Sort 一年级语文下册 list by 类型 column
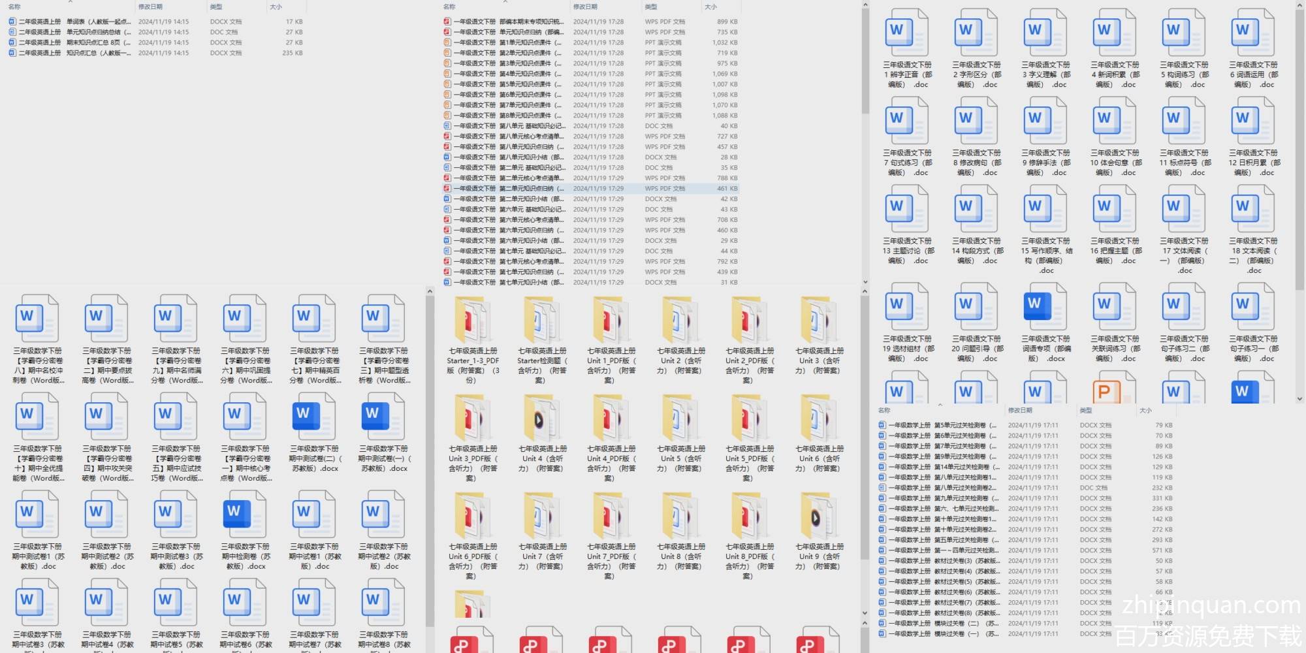Screen dimensions: 1306x653 click(x=651, y=7)
